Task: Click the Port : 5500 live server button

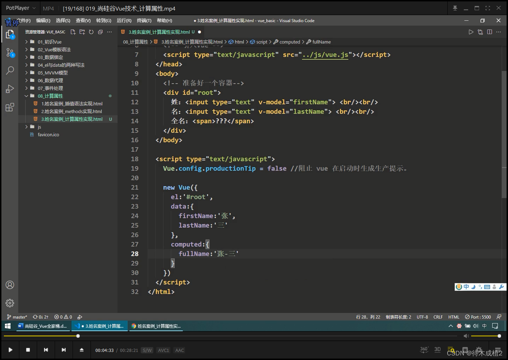Action: 478,317
